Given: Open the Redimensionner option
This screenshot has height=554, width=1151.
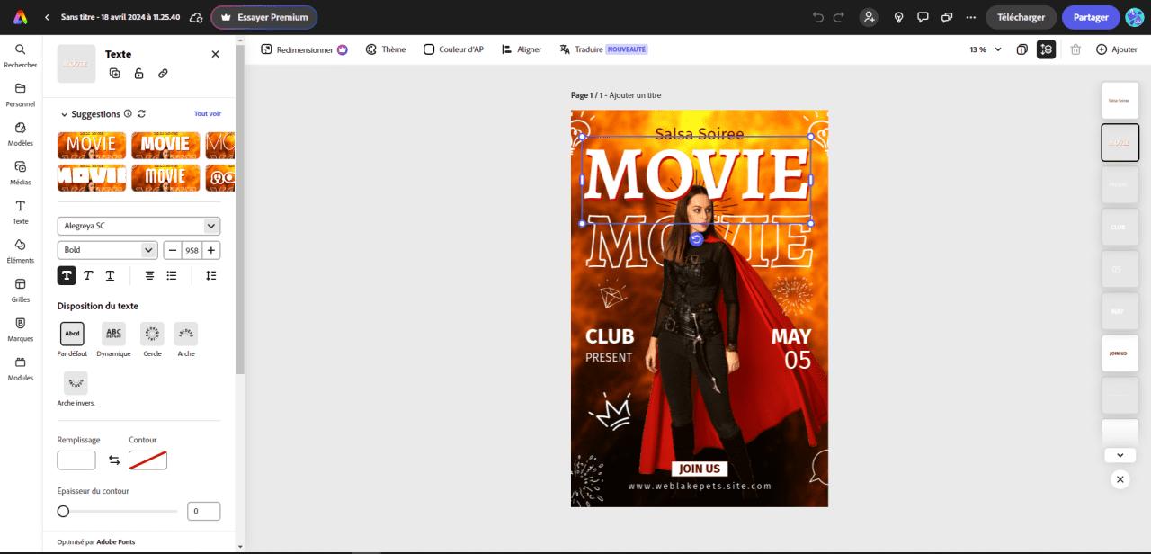Looking at the screenshot, I should point(304,49).
